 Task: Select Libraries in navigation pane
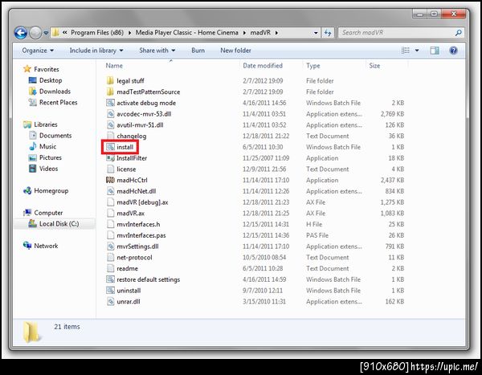(40, 124)
